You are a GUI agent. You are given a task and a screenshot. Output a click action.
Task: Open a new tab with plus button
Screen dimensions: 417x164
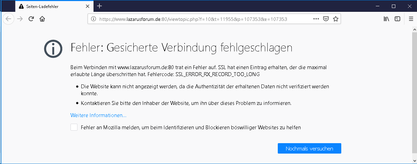99,6
